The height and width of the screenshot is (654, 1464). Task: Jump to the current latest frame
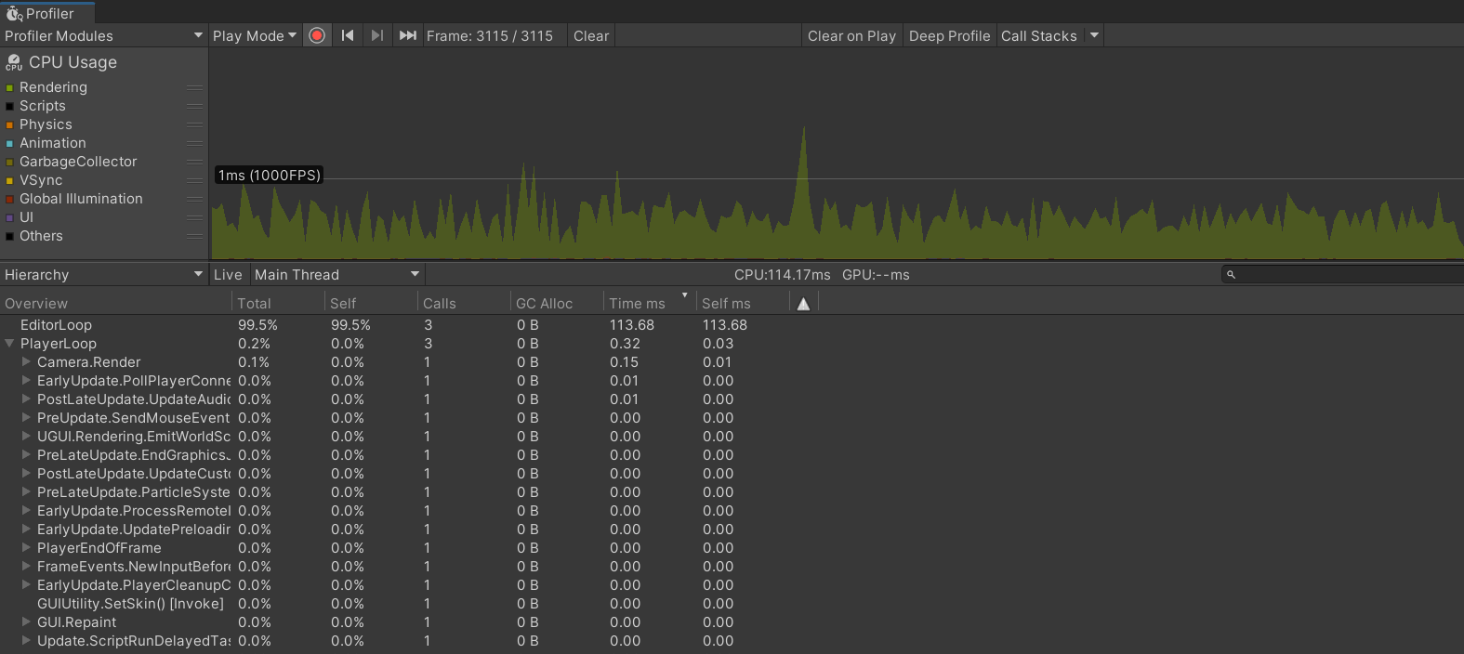tap(407, 35)
